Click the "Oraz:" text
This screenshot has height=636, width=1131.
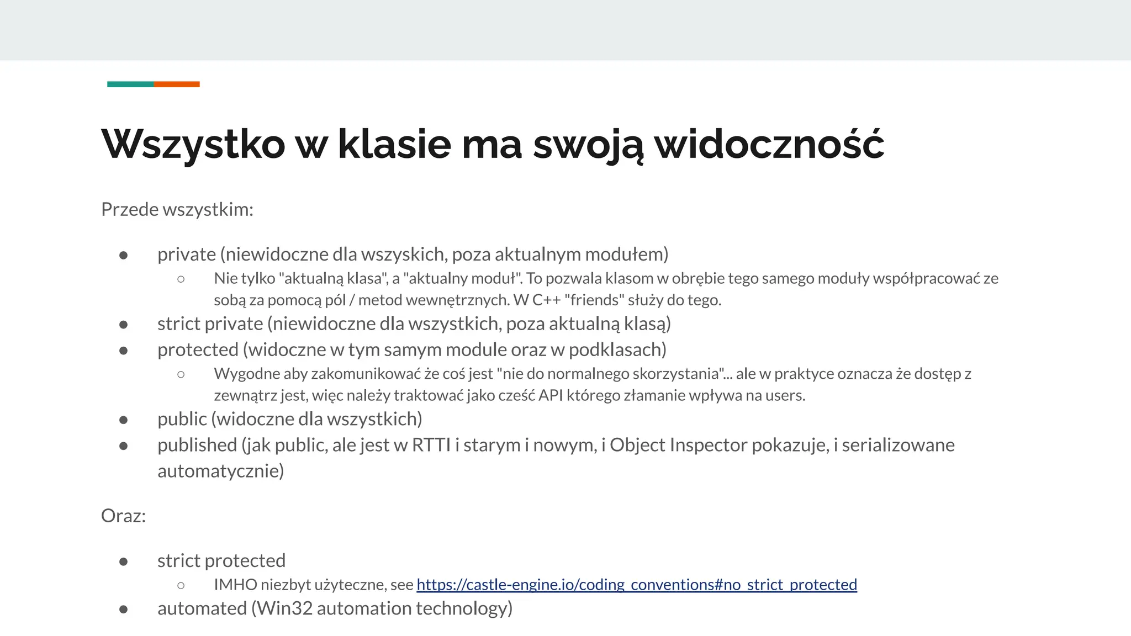pos(124,516)
